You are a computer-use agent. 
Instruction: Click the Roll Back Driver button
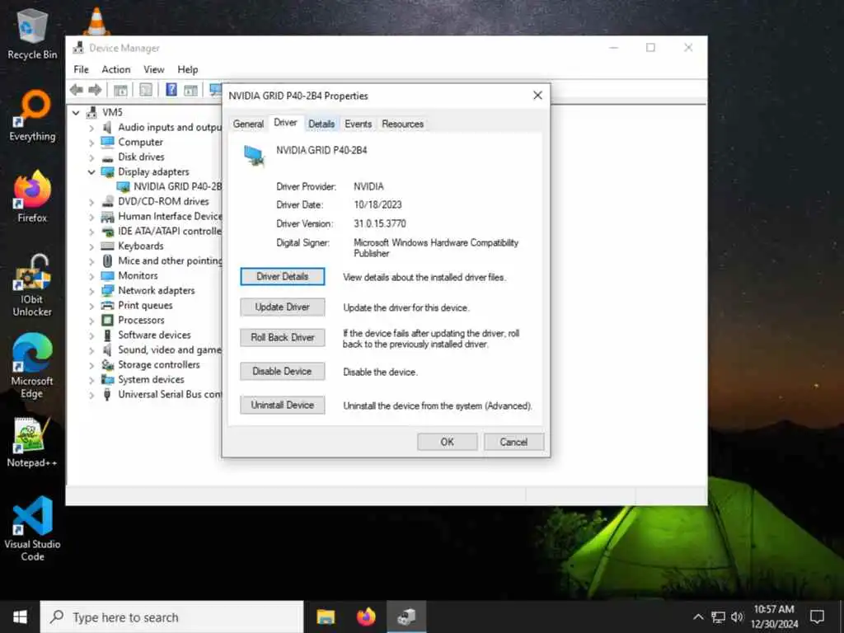(x=283, y=337)
